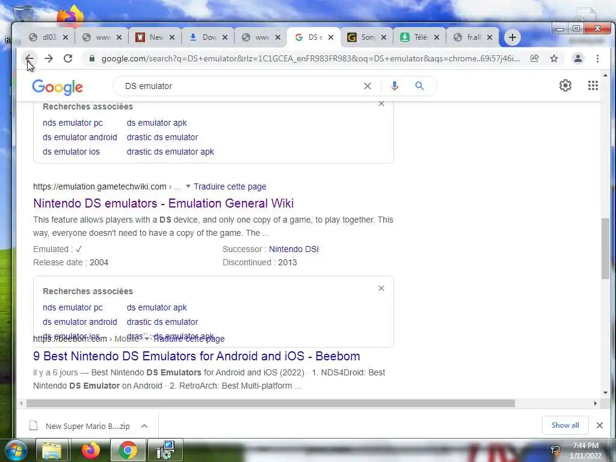The width and height of the screenshot is (616, 462).
Task: Open the Google apps grid
Action: coord(593,85)
